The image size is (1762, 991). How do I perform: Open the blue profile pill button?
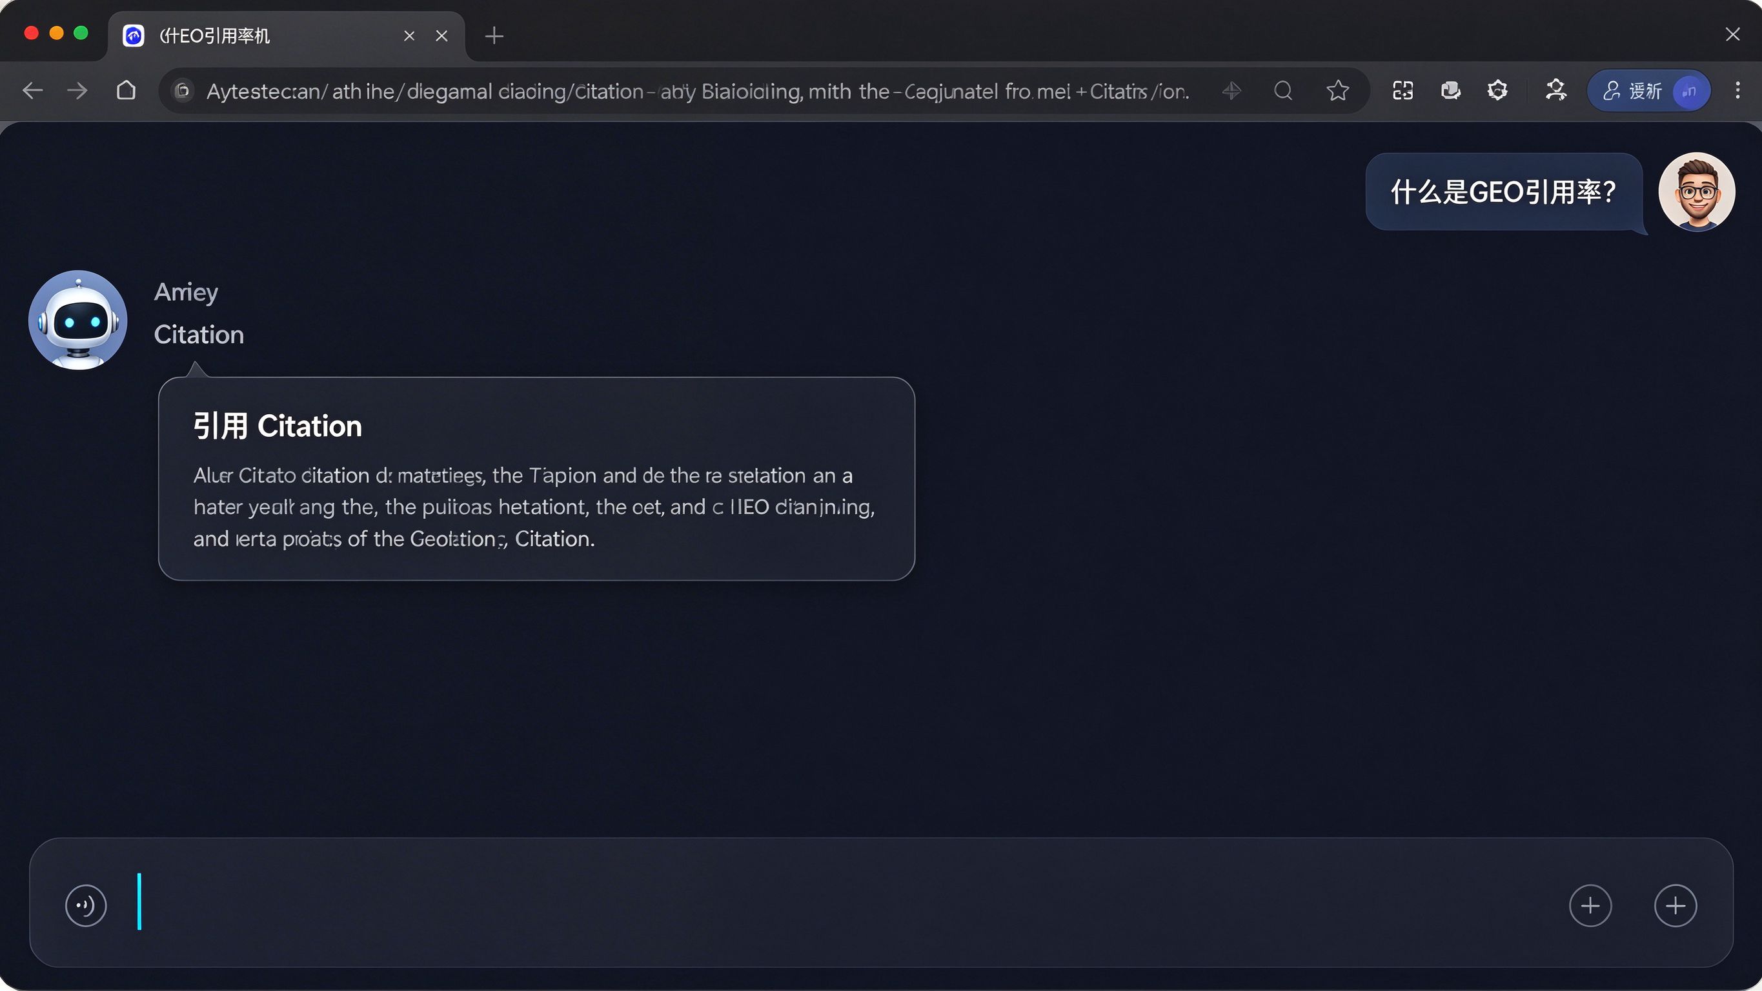[x=1649, y=90]
